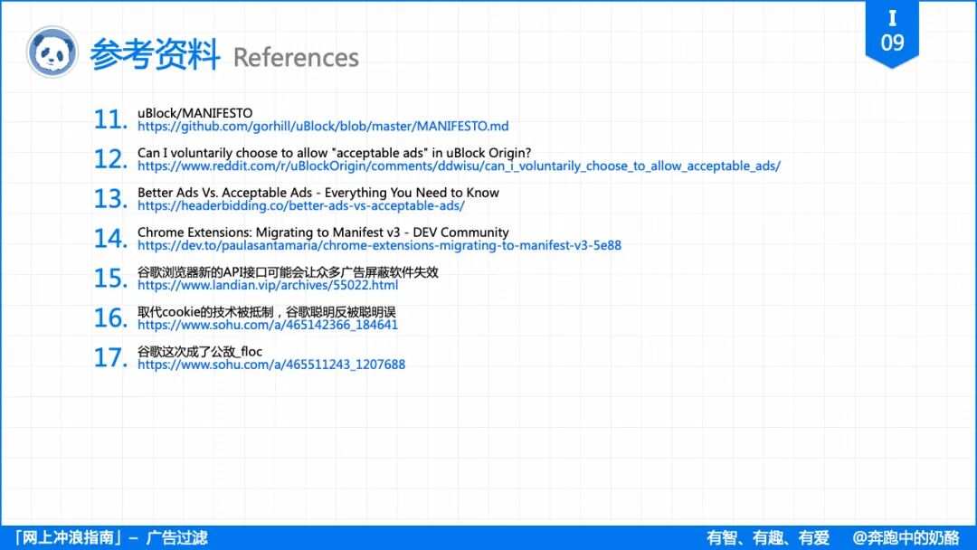Click the reference number 14.

pos(110,239)
